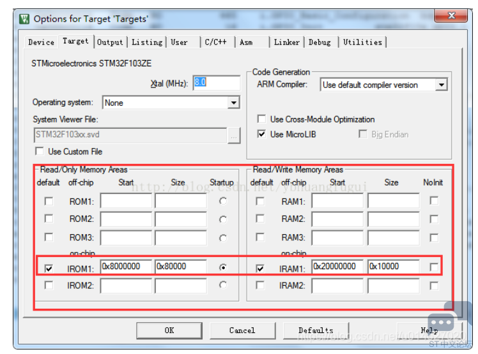Click the ROM1 Size field
The image size is (478, 354).
(181, 201)
